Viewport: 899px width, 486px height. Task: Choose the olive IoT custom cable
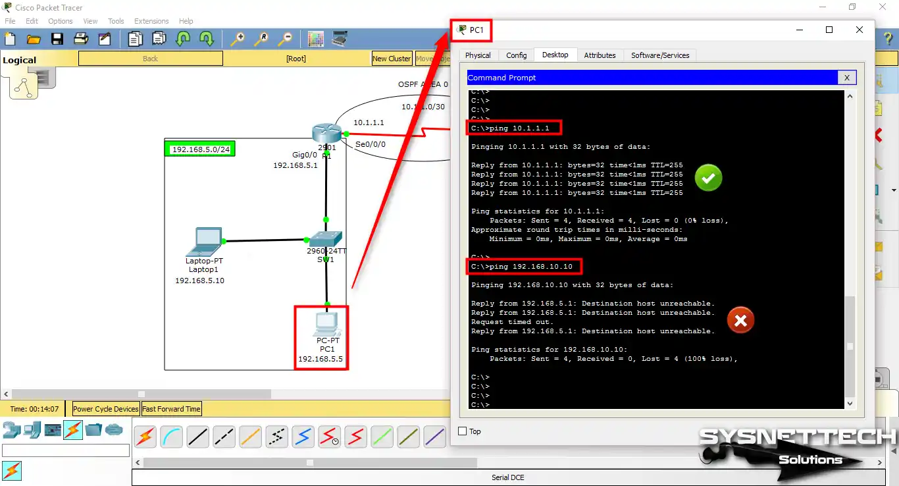pos(408,437)
